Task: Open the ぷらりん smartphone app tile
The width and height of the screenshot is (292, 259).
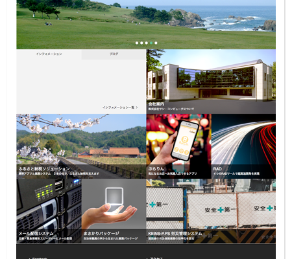Action: point(178,146)
